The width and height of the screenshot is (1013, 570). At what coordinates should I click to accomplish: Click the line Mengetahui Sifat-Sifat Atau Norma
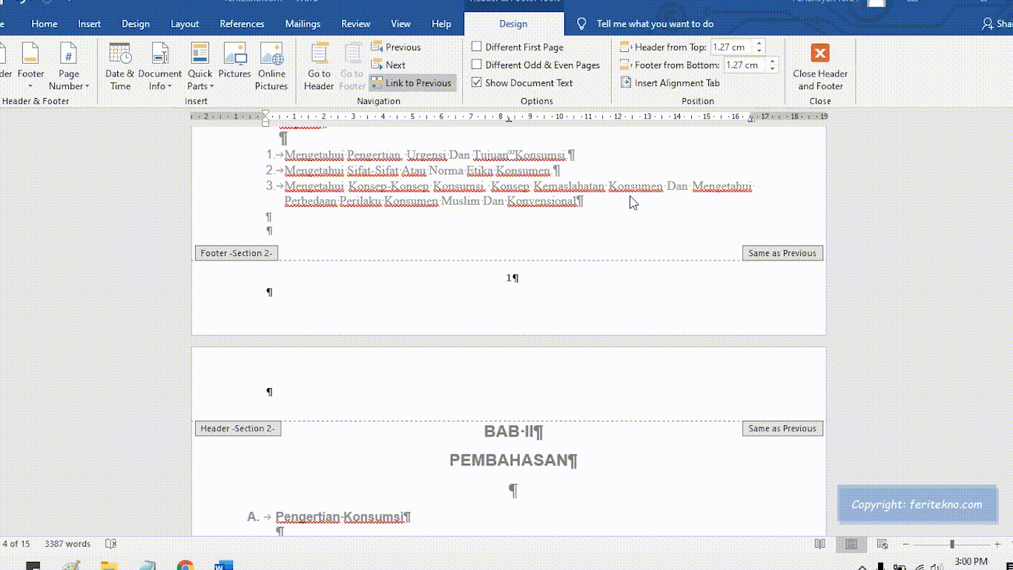click(418, 171)
